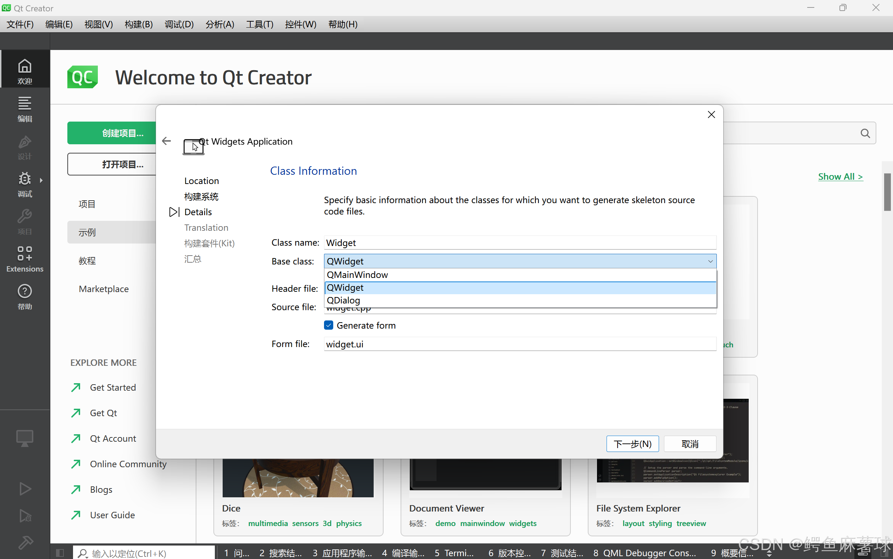Open the Base class combo box arrow
893x559 pixels.
coord(710,261)
